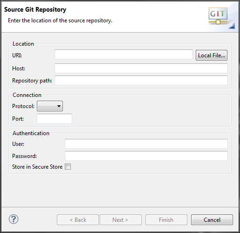
Task: Click the Authentication group label
Action: click(x=31, y=133)
